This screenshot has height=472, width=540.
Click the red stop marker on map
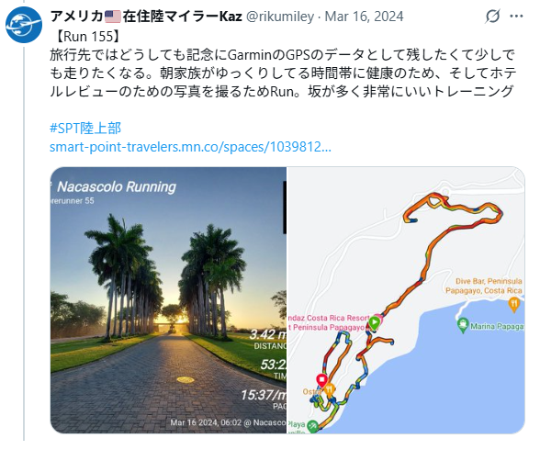(321, 380)
